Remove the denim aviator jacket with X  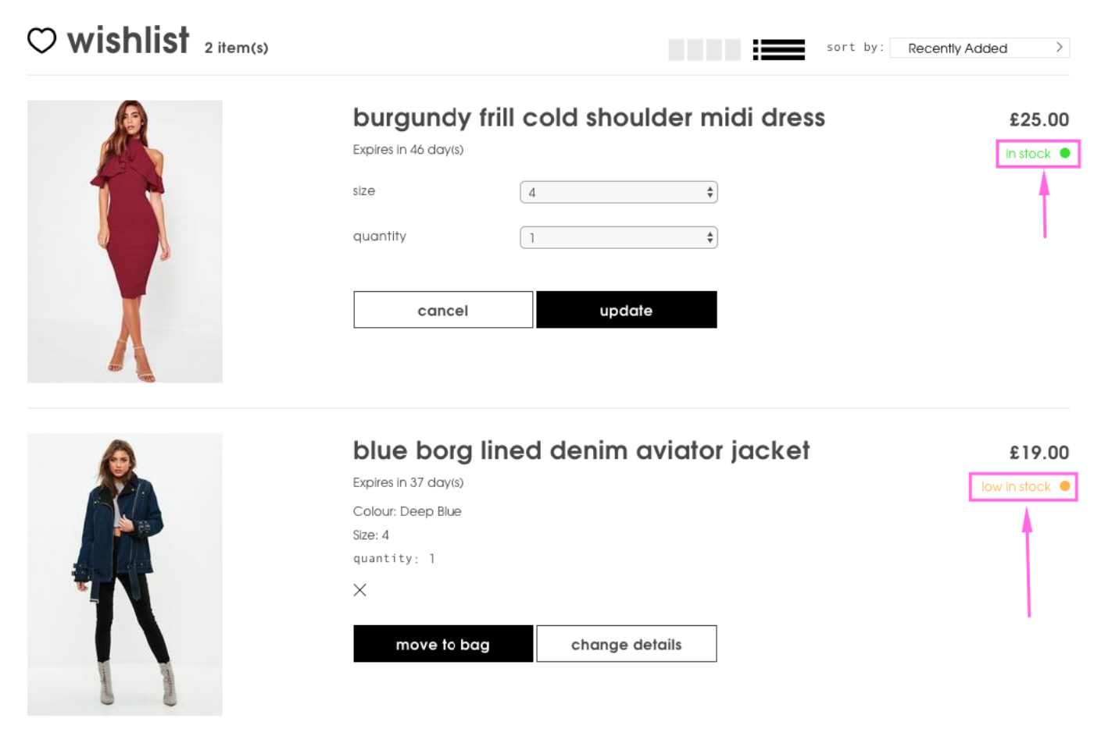359,590
